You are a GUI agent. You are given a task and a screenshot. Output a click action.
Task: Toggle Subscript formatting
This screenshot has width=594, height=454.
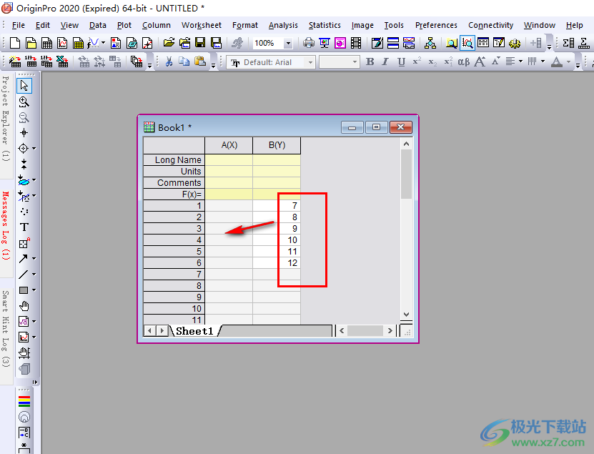432,61
